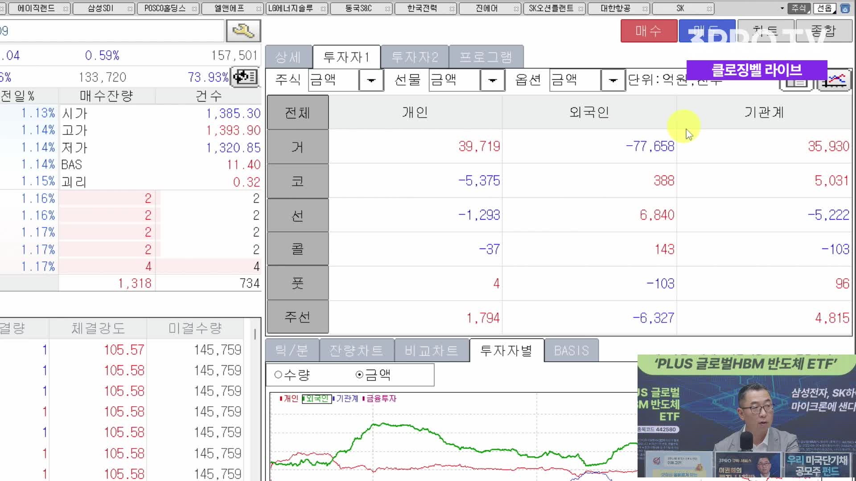The image size is (856, 481).
Task: Open the 비교차트 tab
Action: pos(432,351)
